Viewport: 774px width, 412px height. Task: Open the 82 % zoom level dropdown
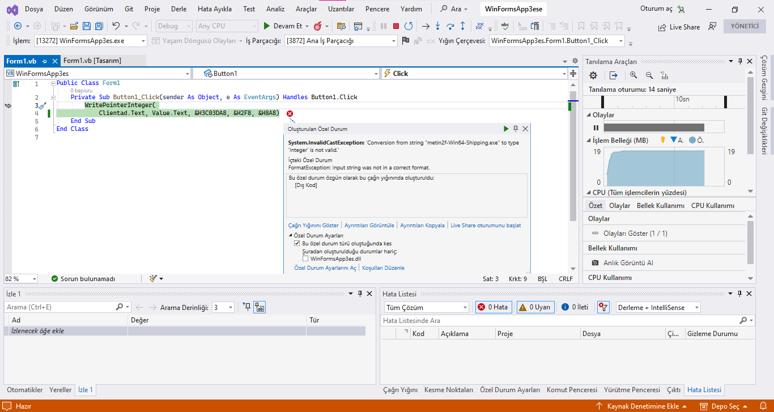click(x=35, y=279)
